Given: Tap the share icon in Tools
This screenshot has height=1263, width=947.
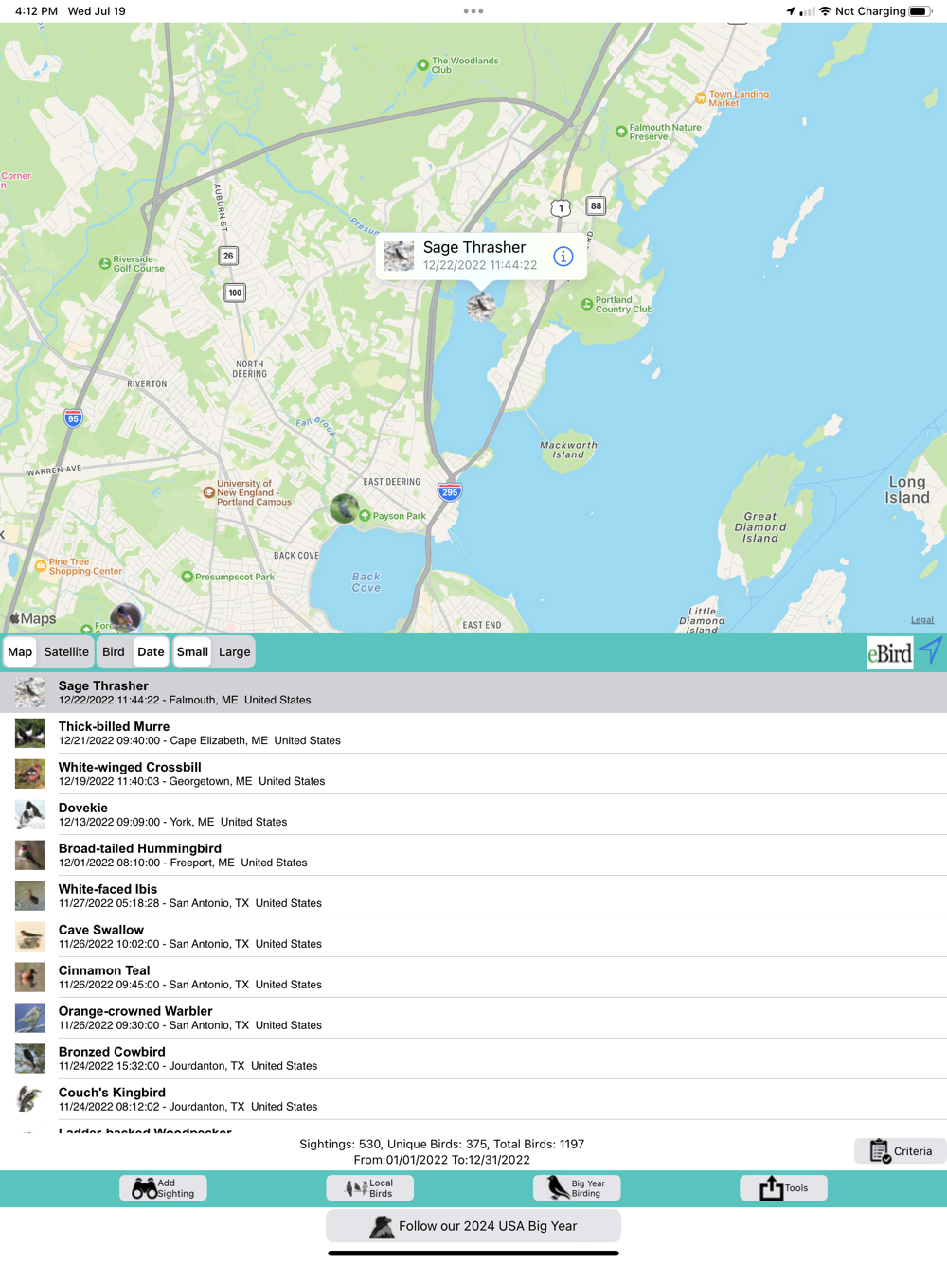Looking at the screenshot, I should [772, 1188].
